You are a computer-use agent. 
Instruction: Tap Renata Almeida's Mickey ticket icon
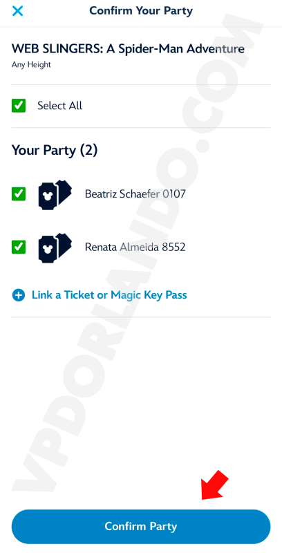coord(55,247)
